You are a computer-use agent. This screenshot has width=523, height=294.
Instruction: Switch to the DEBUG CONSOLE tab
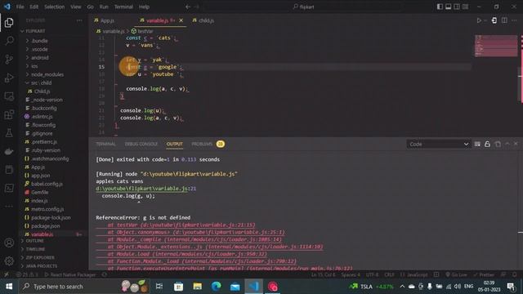141,144
